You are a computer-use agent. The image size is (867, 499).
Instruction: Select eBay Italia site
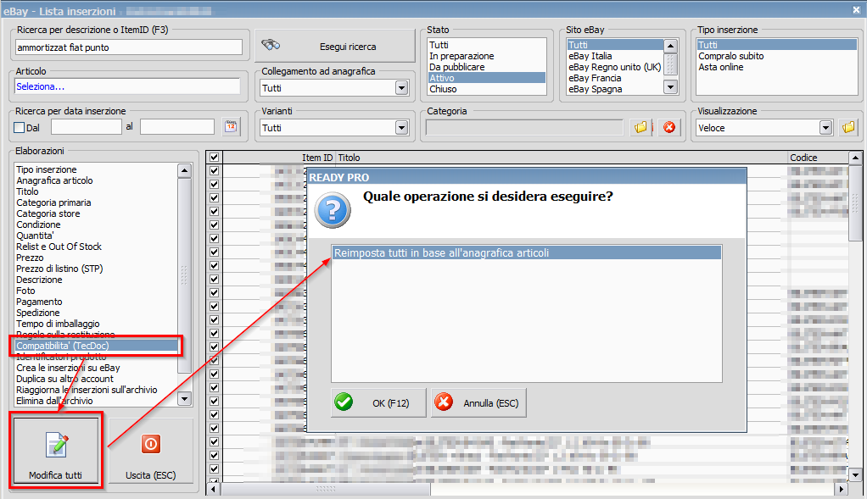click(615, 56)
